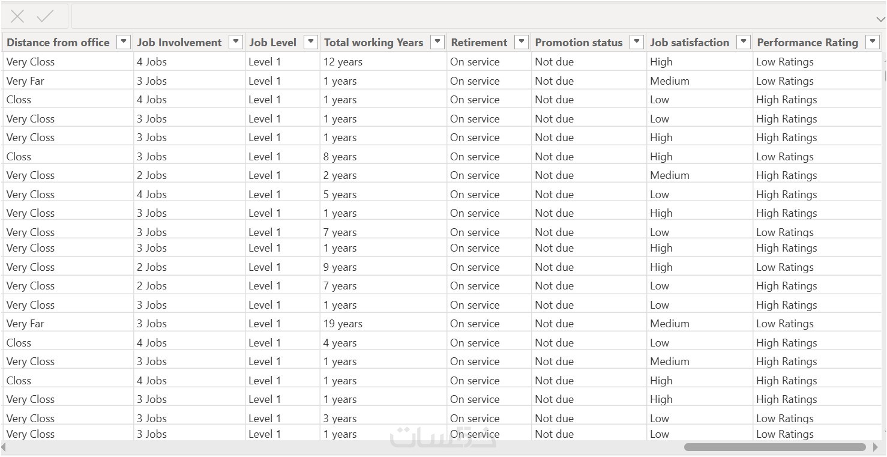Screen dimensions: 887x457
Task: Select the Job satisfaction column header
Action: tap(689, 43)
